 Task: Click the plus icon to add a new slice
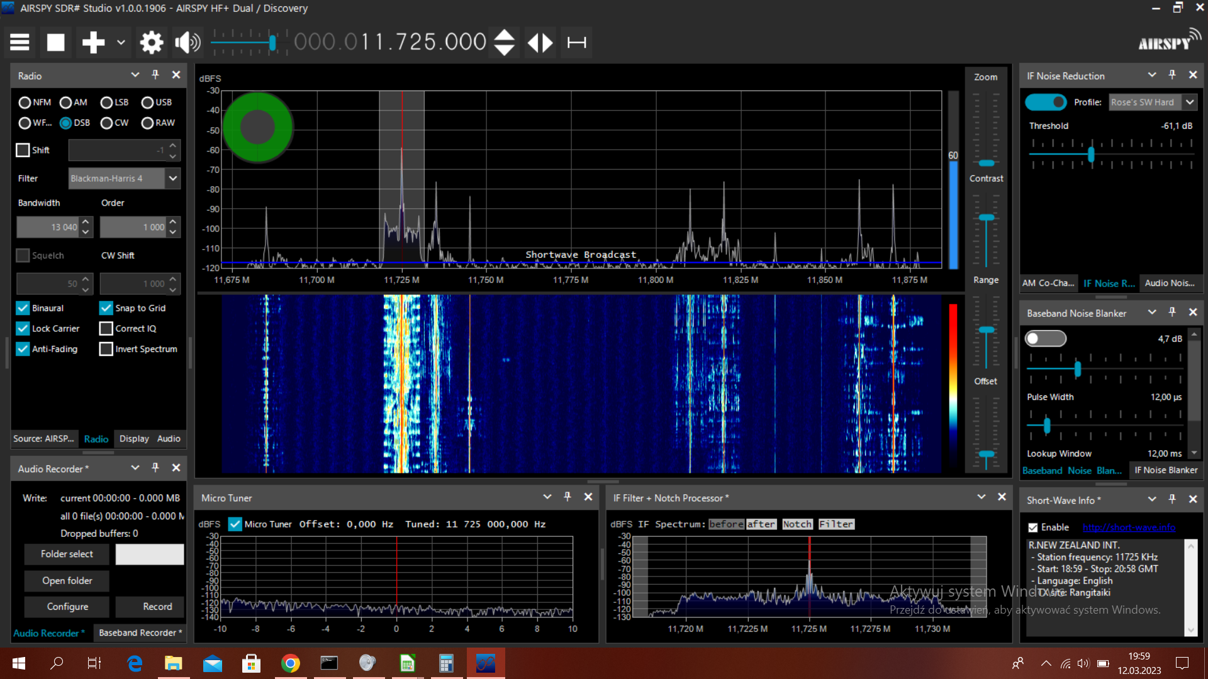[93, 43]
